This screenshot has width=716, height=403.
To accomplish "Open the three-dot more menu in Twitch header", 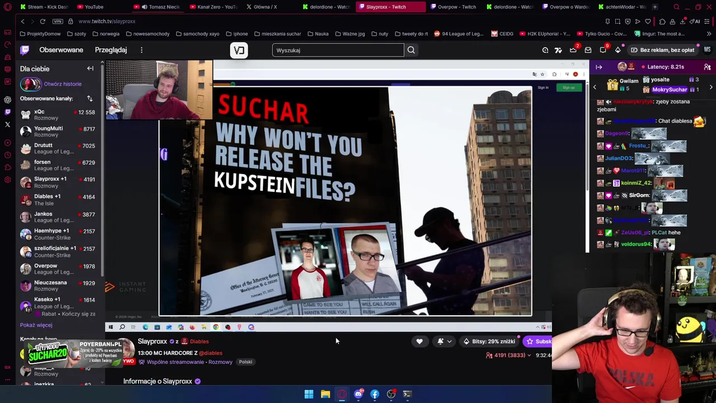I will [142, 50].
